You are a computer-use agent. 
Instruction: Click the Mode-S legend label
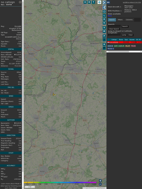[111, 49]
